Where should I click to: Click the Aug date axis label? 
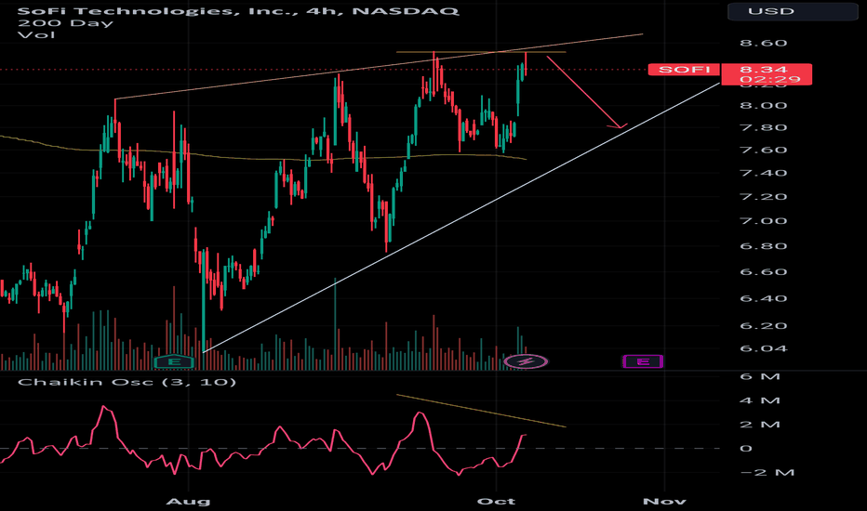(189, 502)
